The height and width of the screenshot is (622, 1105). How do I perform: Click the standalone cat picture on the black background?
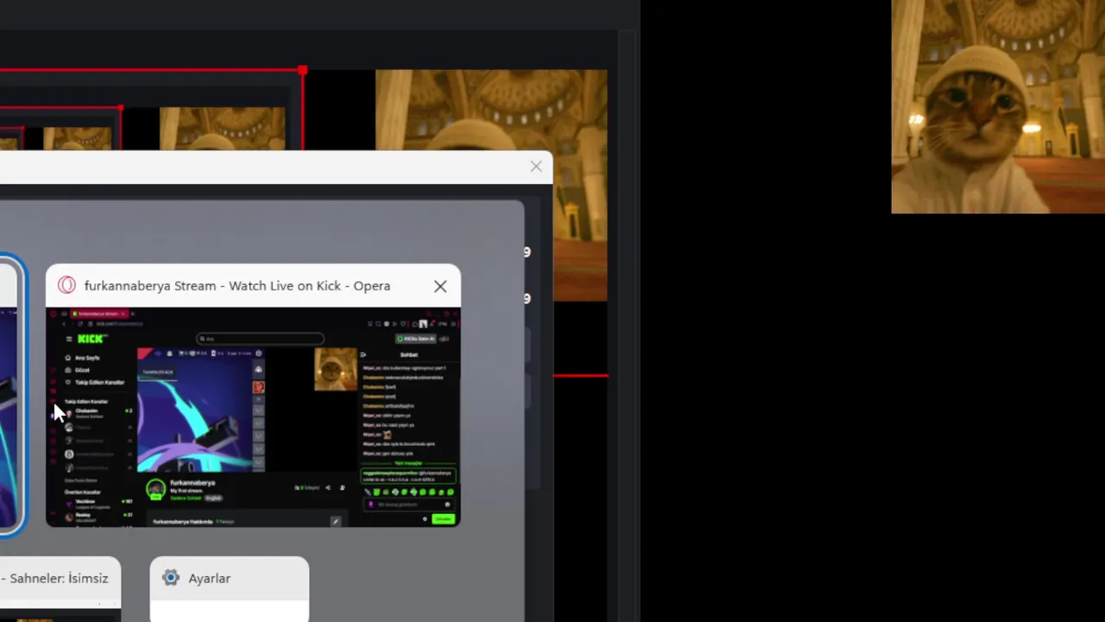pos(998,106)
